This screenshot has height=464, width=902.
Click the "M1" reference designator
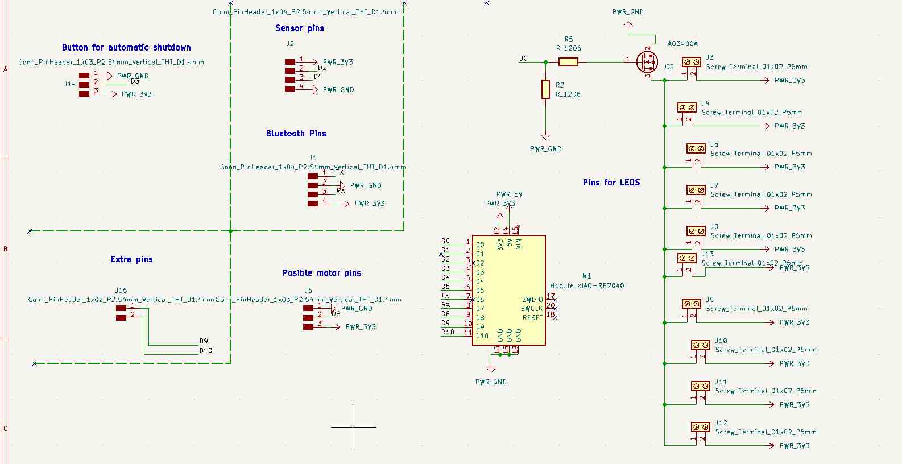[587, 276]
